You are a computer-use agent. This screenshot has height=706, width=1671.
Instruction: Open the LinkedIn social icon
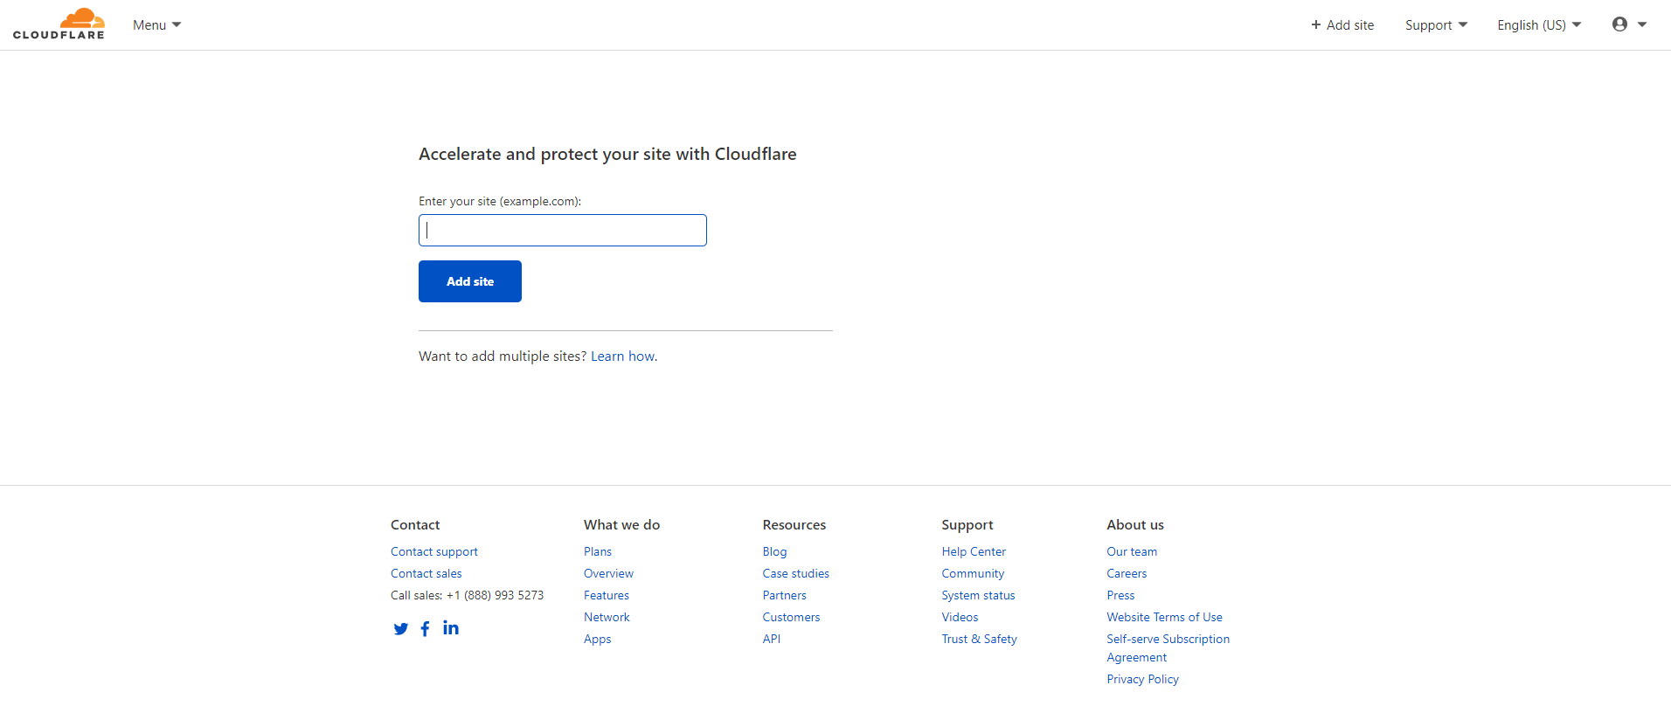pos(451,627)
